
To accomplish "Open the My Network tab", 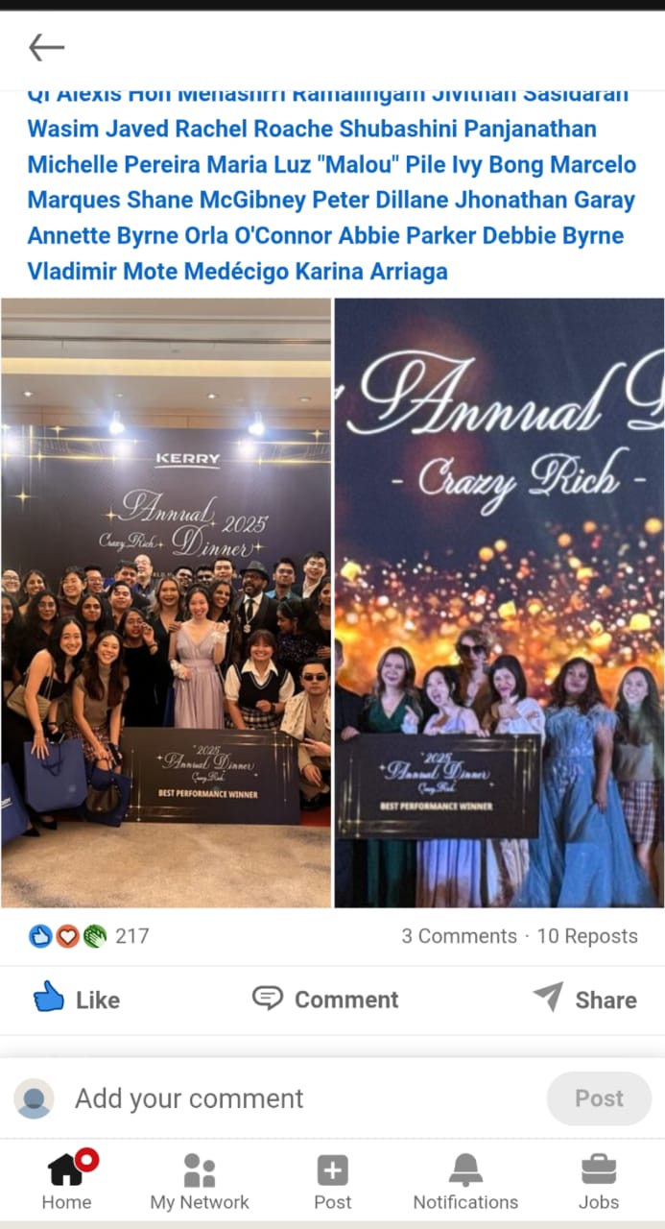I will click(x=200, y=1181).
